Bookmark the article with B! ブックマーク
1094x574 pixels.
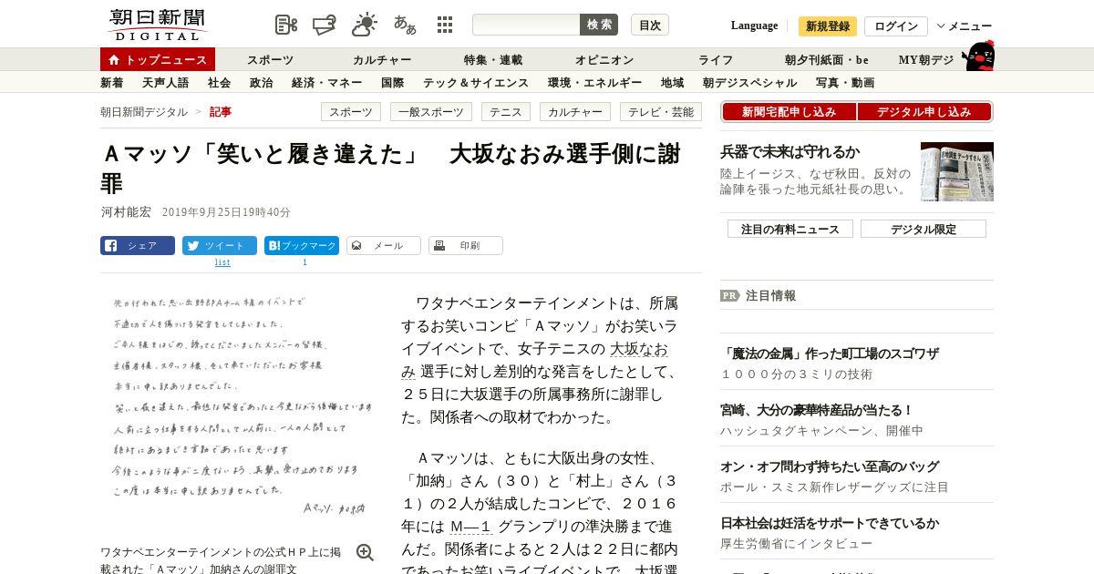point(302,245)
